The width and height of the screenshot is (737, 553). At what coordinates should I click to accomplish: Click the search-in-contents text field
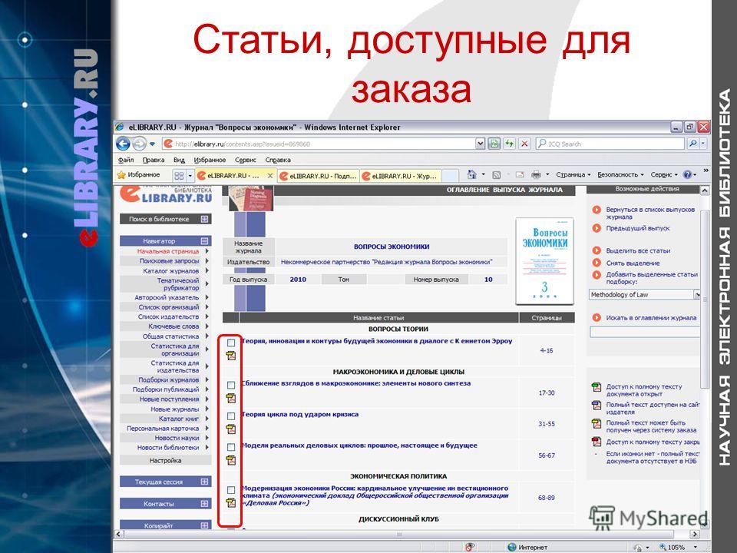645,332
